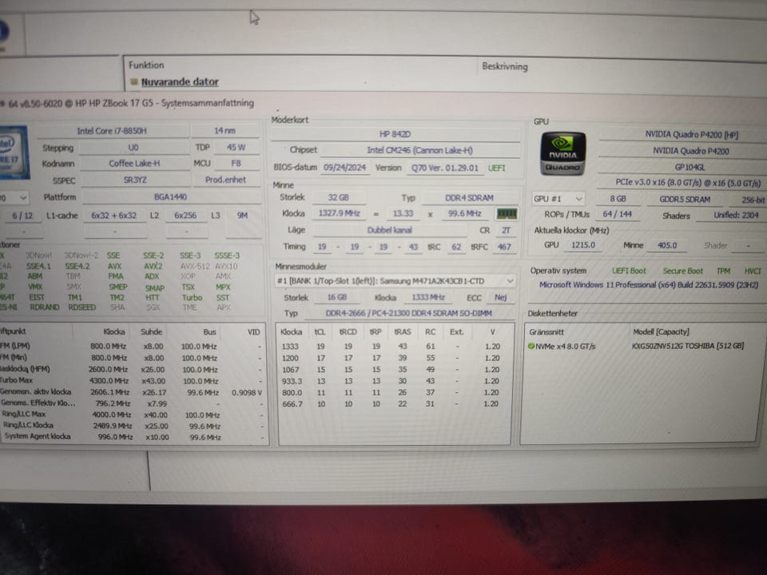This screenshot has height=575, width=767.
Task: Click the Prod.enhet field
Action: [x=225, y=180]
